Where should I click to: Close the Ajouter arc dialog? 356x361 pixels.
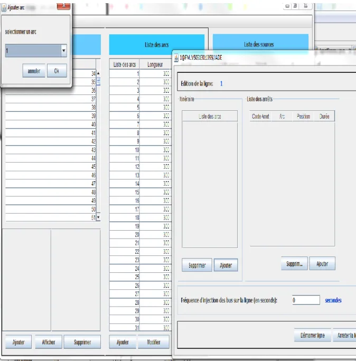pyautogui.click(x=63, y=6)
